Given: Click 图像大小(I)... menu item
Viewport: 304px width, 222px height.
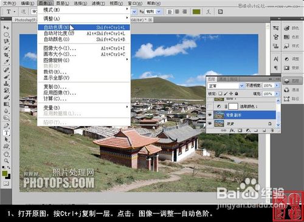Looking at the screenshot, I should click(x=84, y=49).
